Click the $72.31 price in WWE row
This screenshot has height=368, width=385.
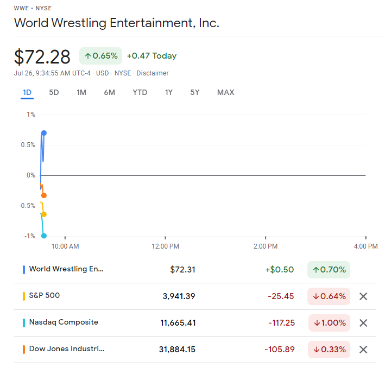pos(182,270)
